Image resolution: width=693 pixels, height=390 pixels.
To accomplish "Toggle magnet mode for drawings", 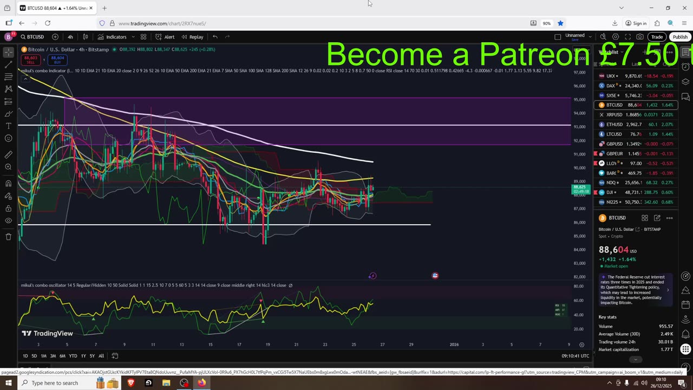I will (8, 183).
